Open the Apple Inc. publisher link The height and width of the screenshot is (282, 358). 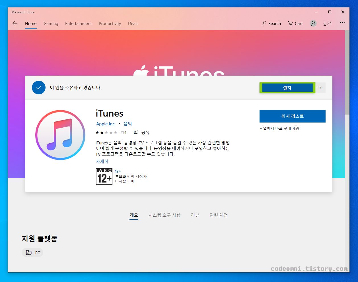point(106,124)
